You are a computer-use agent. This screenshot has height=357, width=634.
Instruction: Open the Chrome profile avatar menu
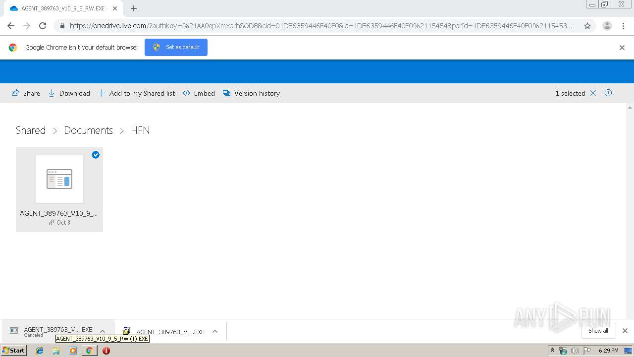pos(607,26)
